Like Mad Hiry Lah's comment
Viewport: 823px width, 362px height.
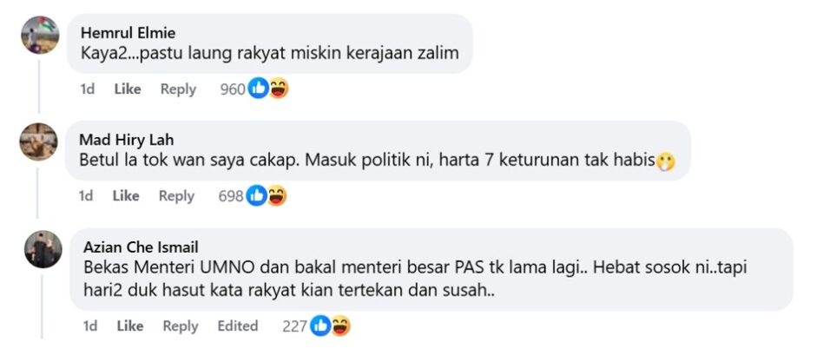pyautogui.click(x=126, y=196)
